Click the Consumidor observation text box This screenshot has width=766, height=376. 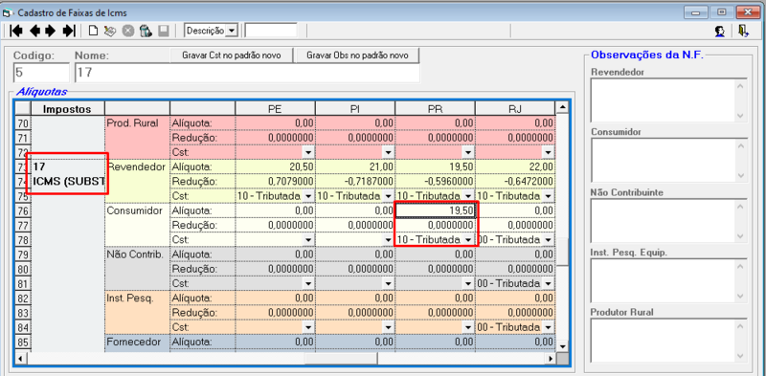point(668,160)
